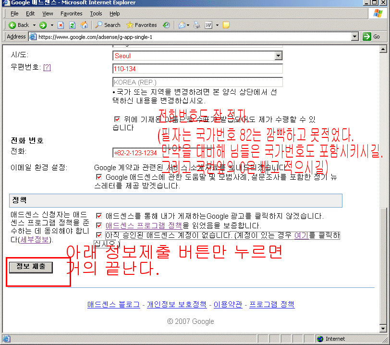Go to Home page icon
Viewport: 390px width, 345px height.
coord(84,25)
